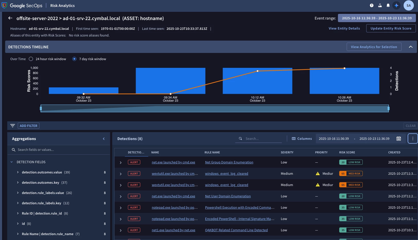Click the filter lines icon beside Add Filter

pos(13,126)
